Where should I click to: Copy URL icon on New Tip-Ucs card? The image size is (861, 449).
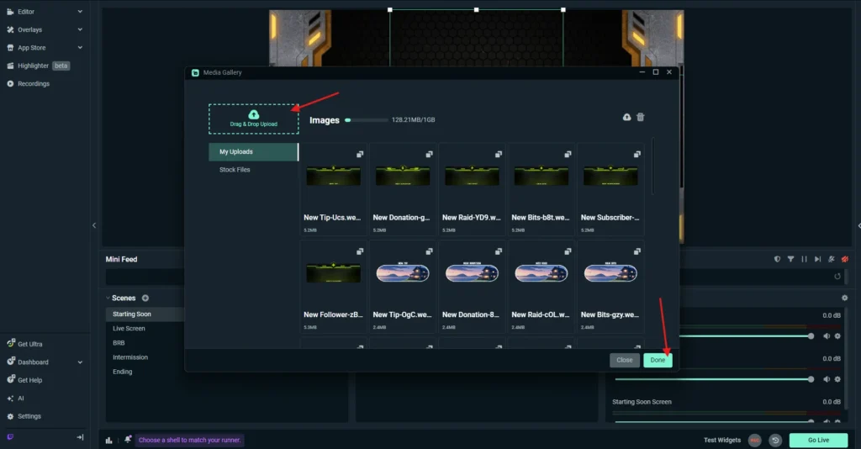[360, 154]
